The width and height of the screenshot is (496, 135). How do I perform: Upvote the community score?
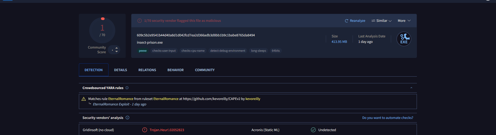click(x=117, y=48)
